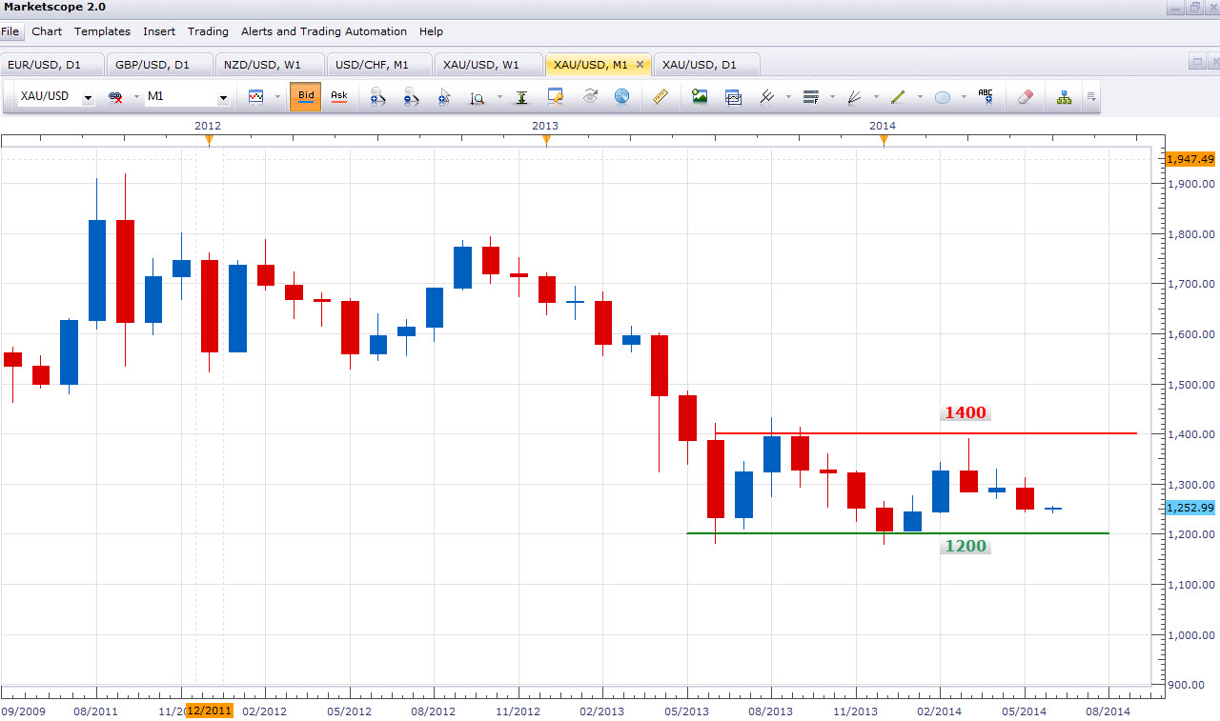The height and width of the screenshot is (721, 1220).
Task: Click the red 1400 resistance label
Action: pos(965,413)
